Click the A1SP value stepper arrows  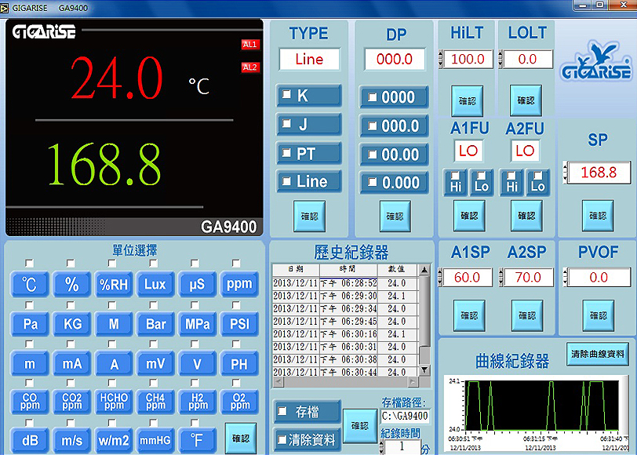click(x=440, y=278)
